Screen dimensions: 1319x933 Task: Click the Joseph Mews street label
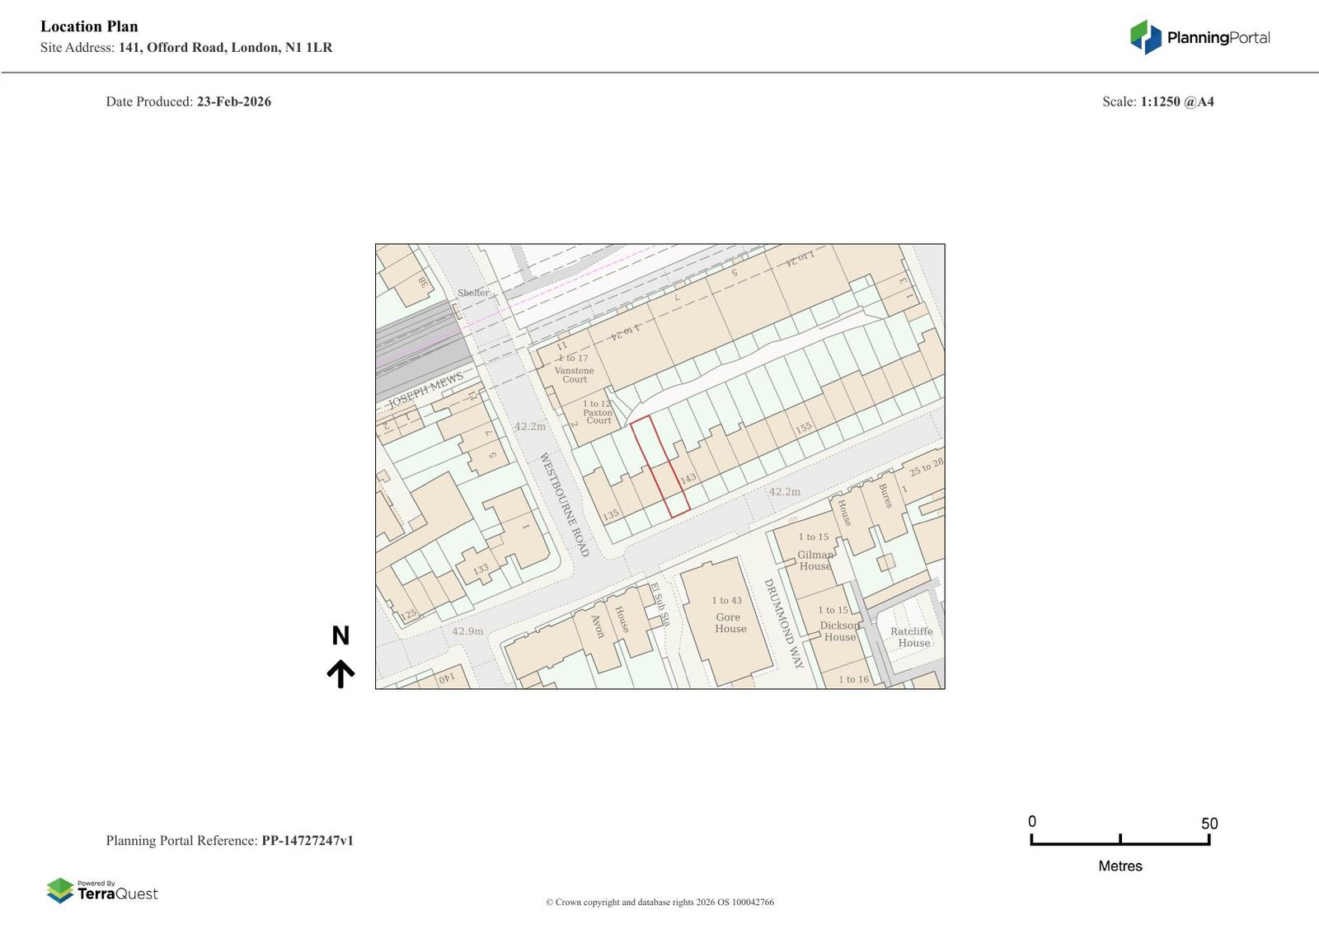coord(425,391)
